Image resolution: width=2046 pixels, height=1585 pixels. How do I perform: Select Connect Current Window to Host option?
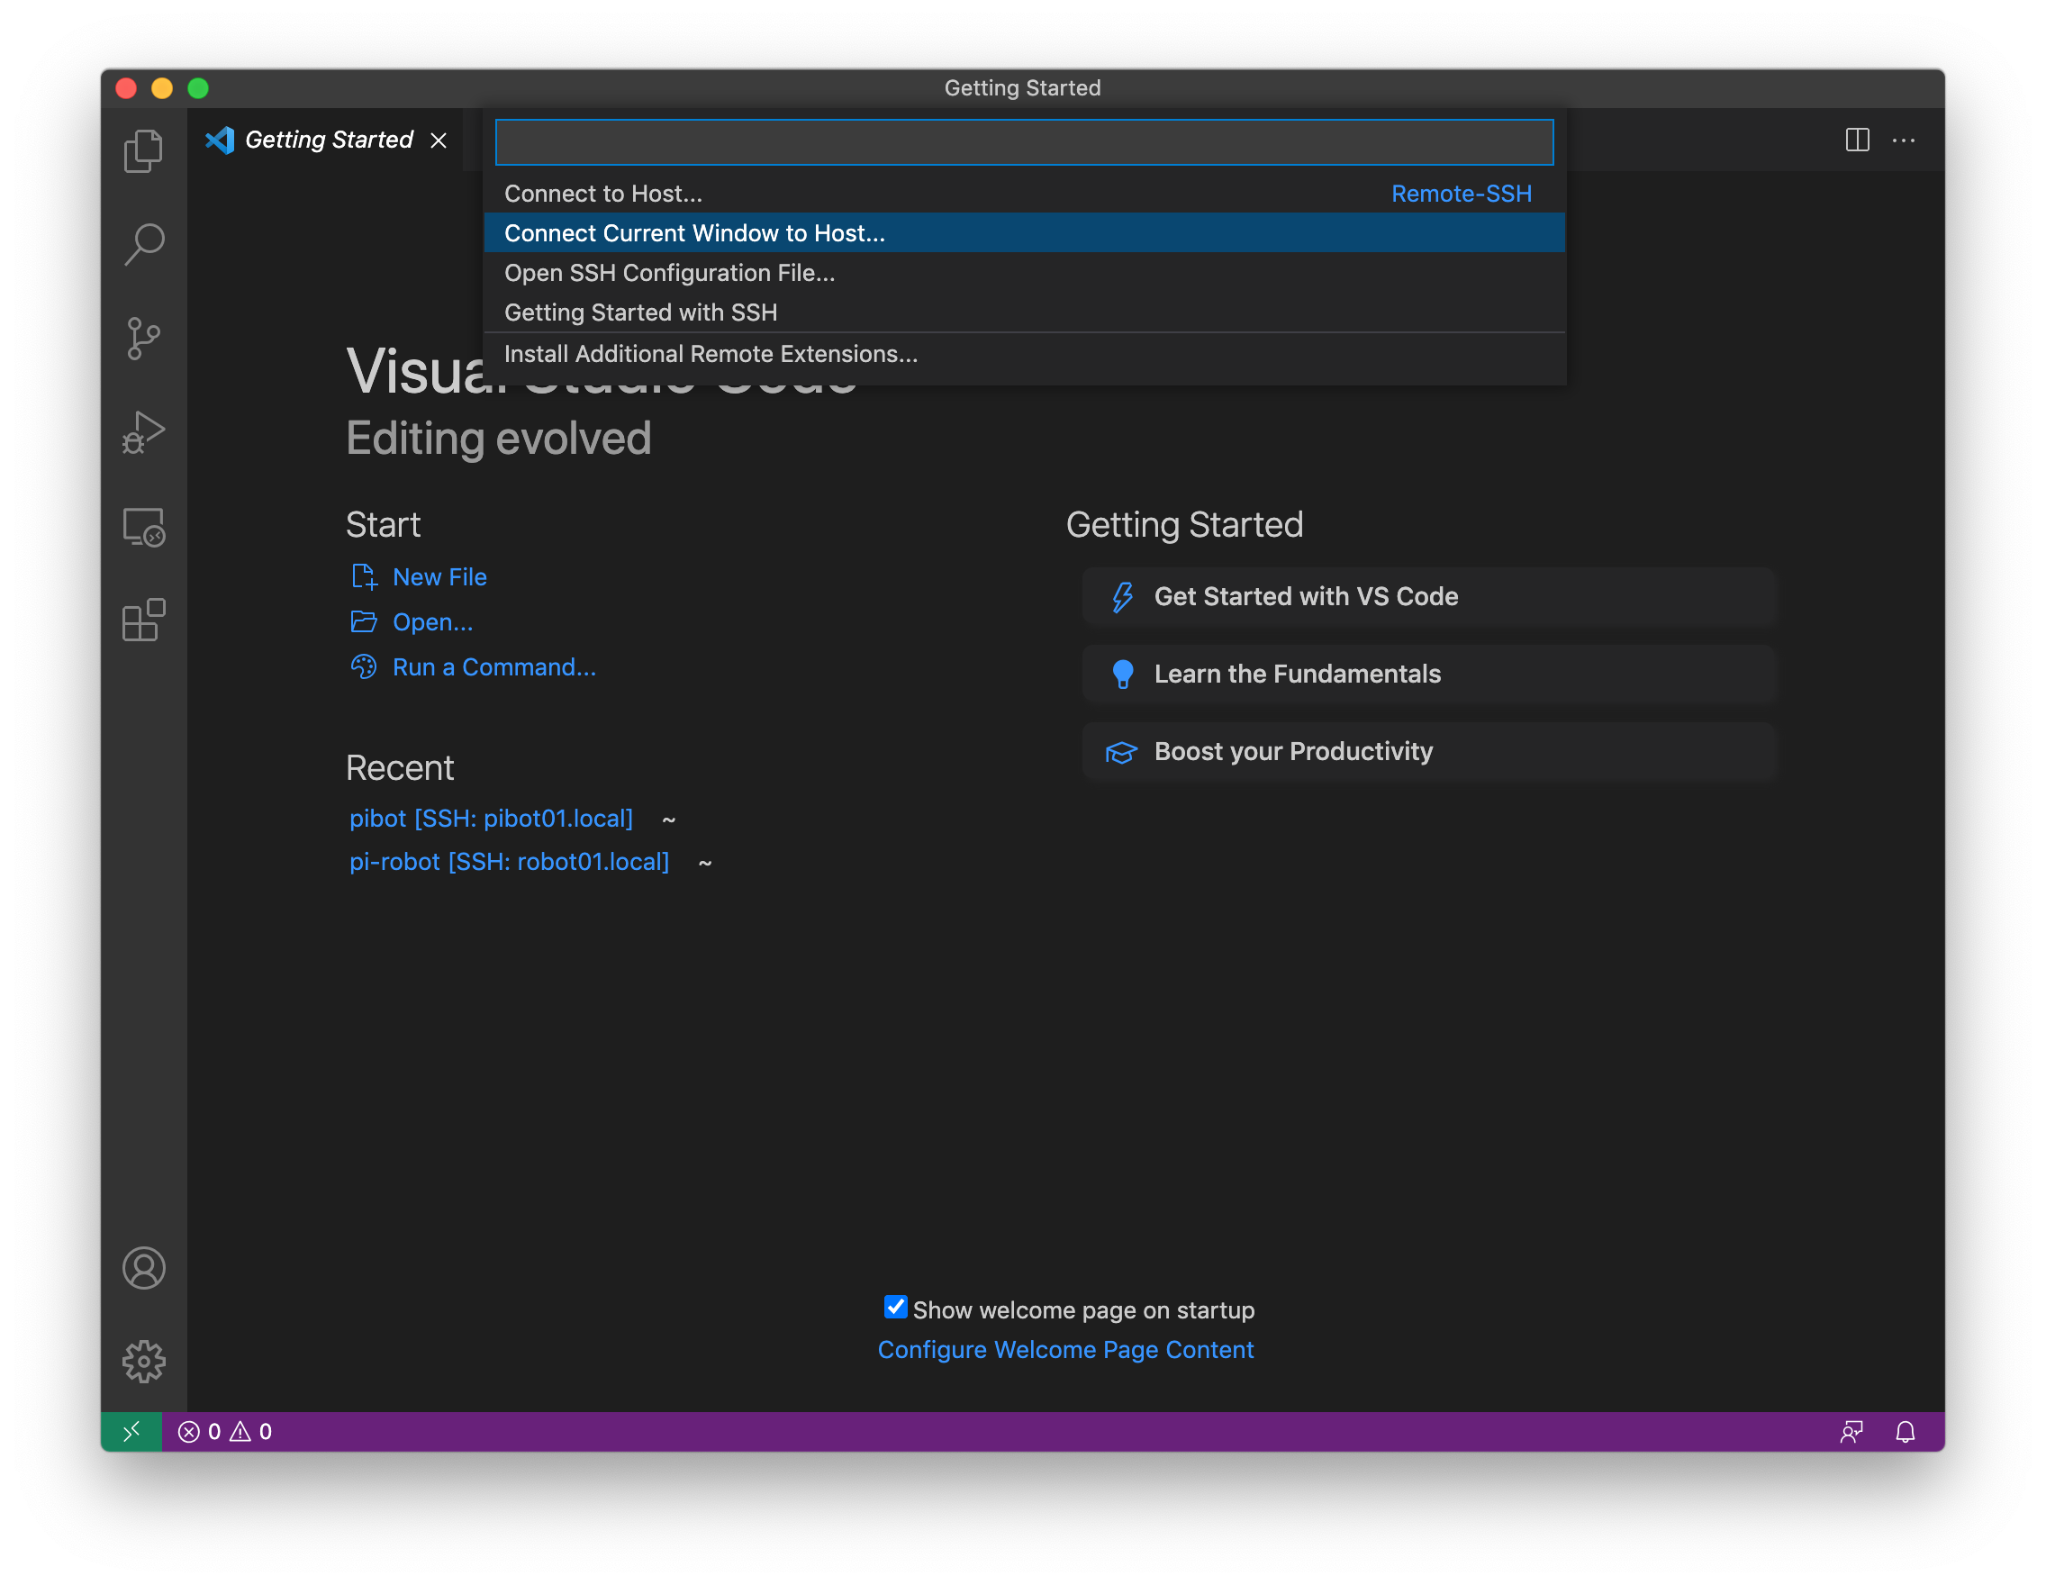tap(1025, 232)
